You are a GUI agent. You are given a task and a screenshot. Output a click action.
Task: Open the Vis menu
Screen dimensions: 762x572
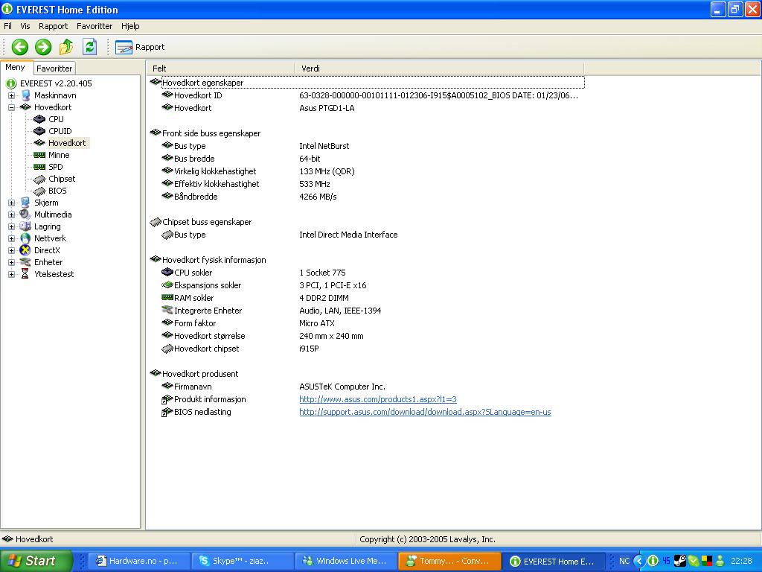25,26
